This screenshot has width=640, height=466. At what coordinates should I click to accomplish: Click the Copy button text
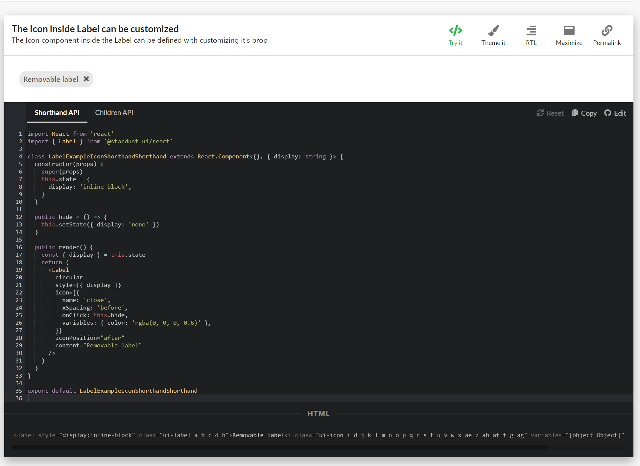click(588, 113)
